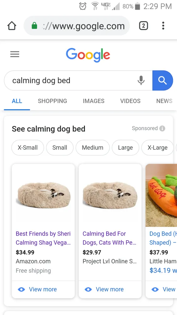The height and width of the screenshot is (315, 177).
Task: Open Calming Bed For Dogs, Cats link
Action: [109, 238]
